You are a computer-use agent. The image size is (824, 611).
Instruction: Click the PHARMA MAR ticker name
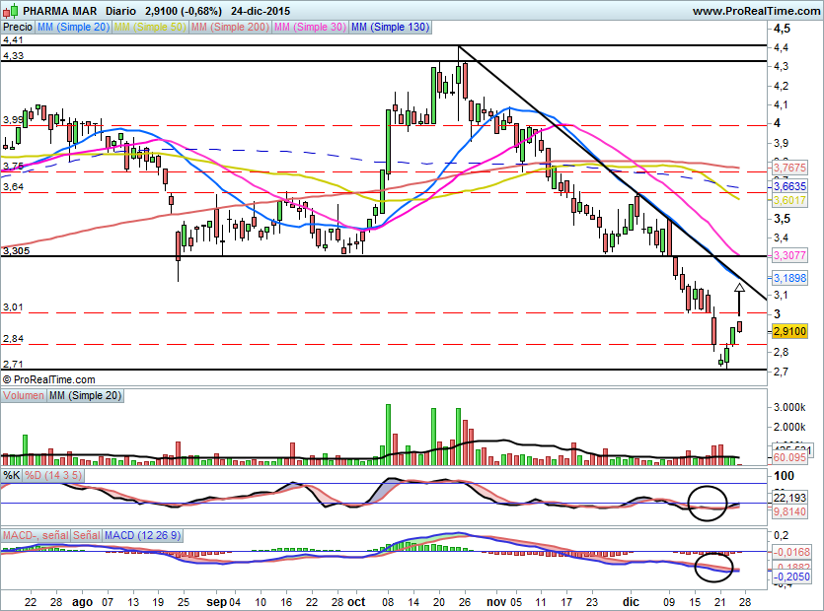(60, 11)
